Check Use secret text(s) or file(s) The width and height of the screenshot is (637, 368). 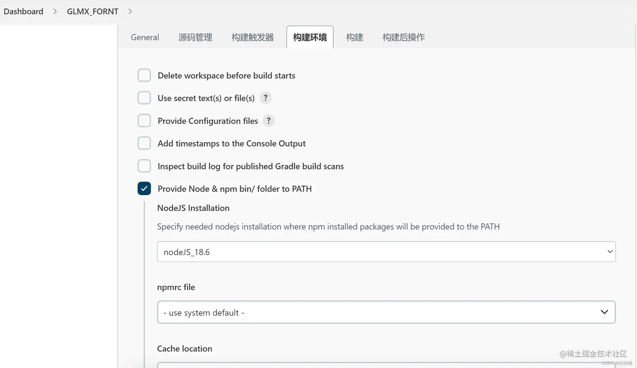(x=144, y=98)
